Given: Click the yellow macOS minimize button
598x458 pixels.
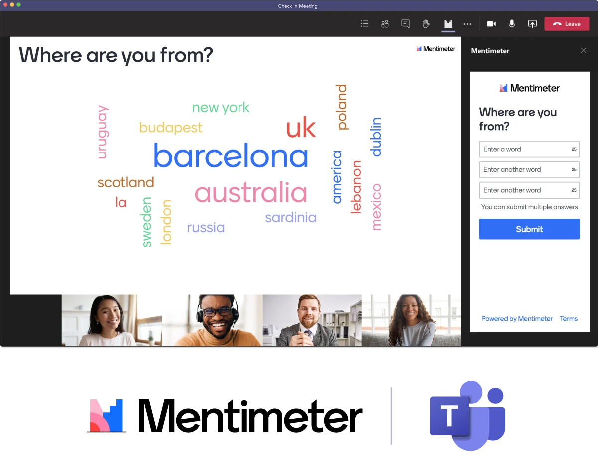Looking at the screenshot, I should click(12, 4).
